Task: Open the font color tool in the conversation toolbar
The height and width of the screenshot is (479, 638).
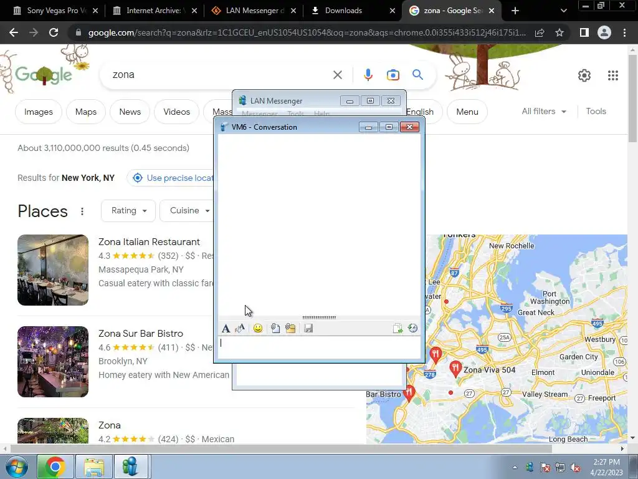Action: (x=240, y=328)
